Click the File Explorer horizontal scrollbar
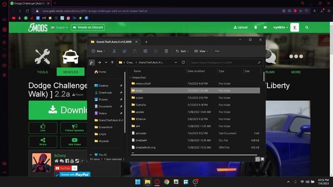This screenshot has width=333, height=187. (x=194, y=155)
